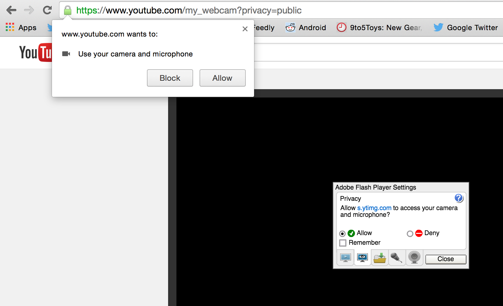This screenshot has height=306, width=503.
Task: Open the Flash Display settings tab
Action: click(x=345, y=258)
